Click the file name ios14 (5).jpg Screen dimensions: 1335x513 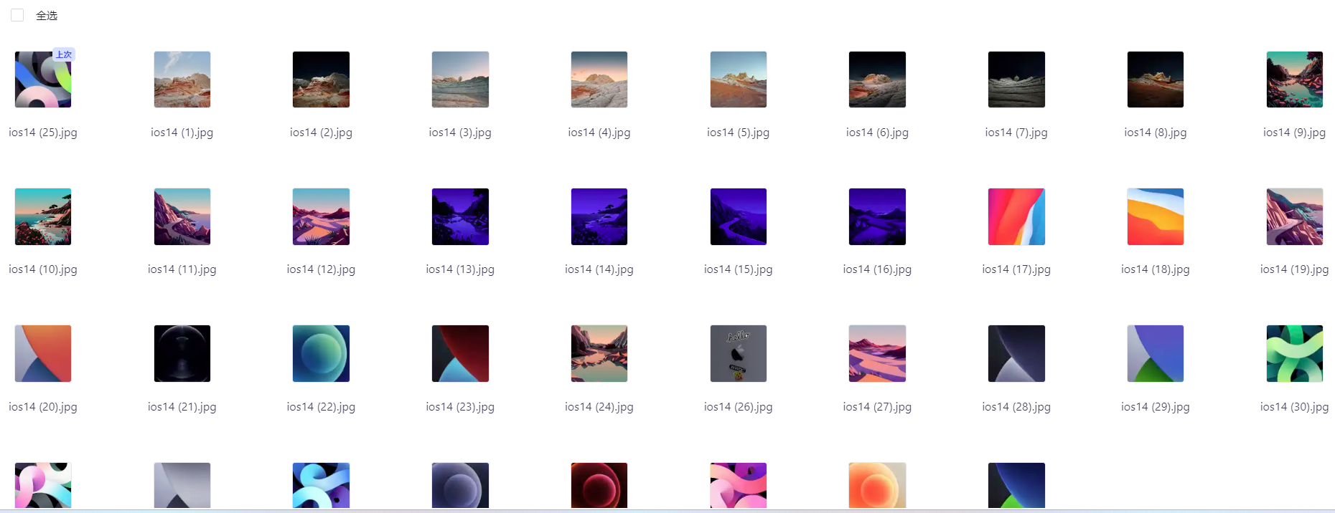(x=739, y=133)
